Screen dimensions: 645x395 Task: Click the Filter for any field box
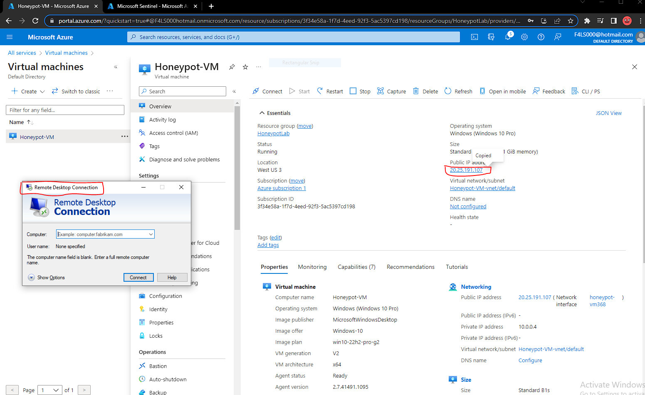pyautogui.click(x=65, y=110)
